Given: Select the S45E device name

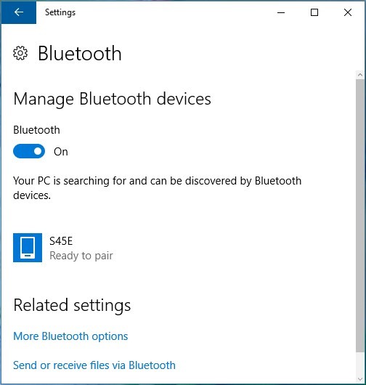Looking at the screenshot, I should click(61, 241).
